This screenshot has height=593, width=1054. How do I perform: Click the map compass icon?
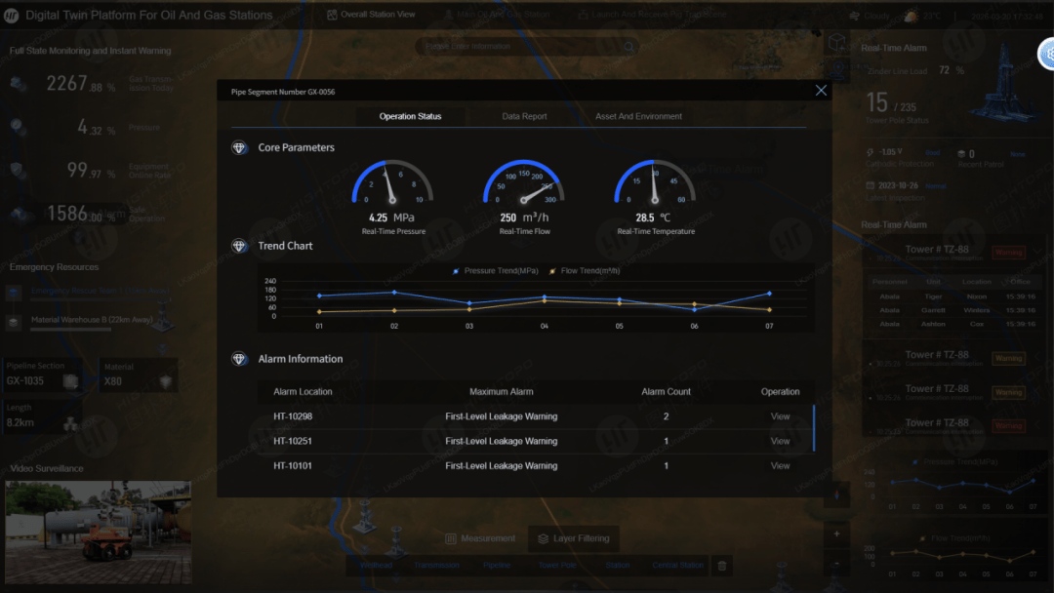click(x=837, y=495)
